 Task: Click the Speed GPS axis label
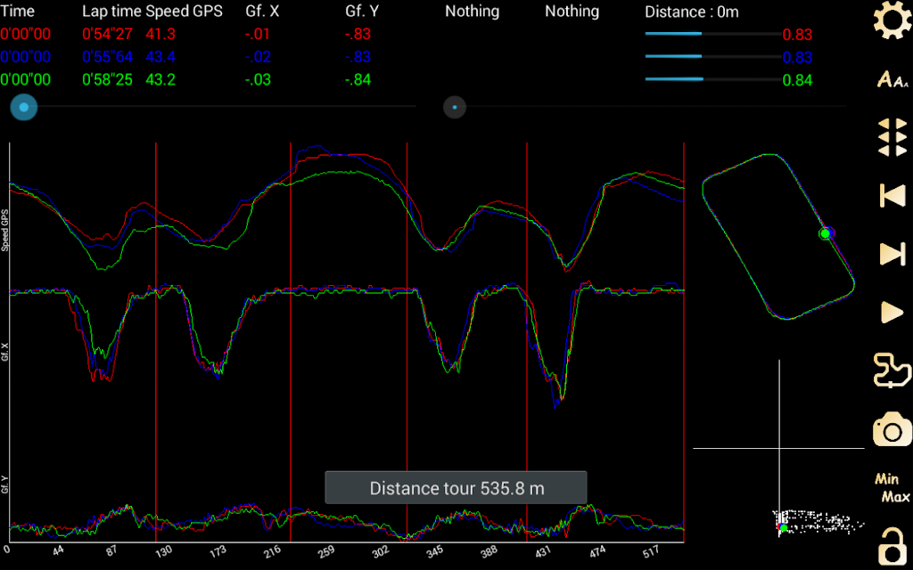click(x=5, y=231)
